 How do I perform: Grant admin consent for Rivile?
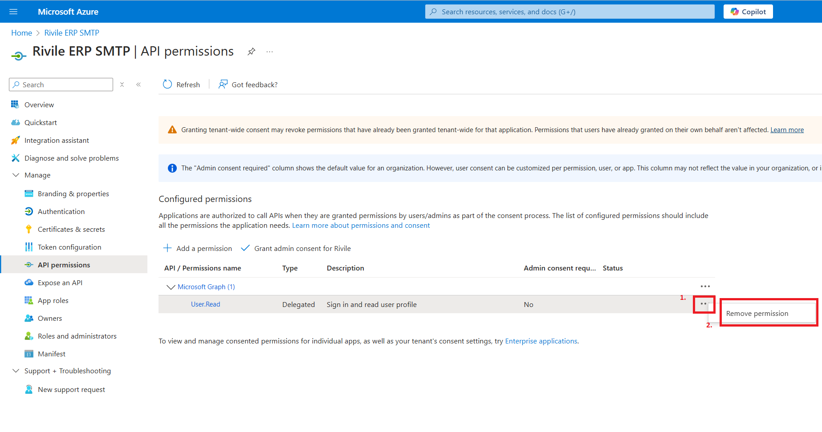(x=296, y=248)
